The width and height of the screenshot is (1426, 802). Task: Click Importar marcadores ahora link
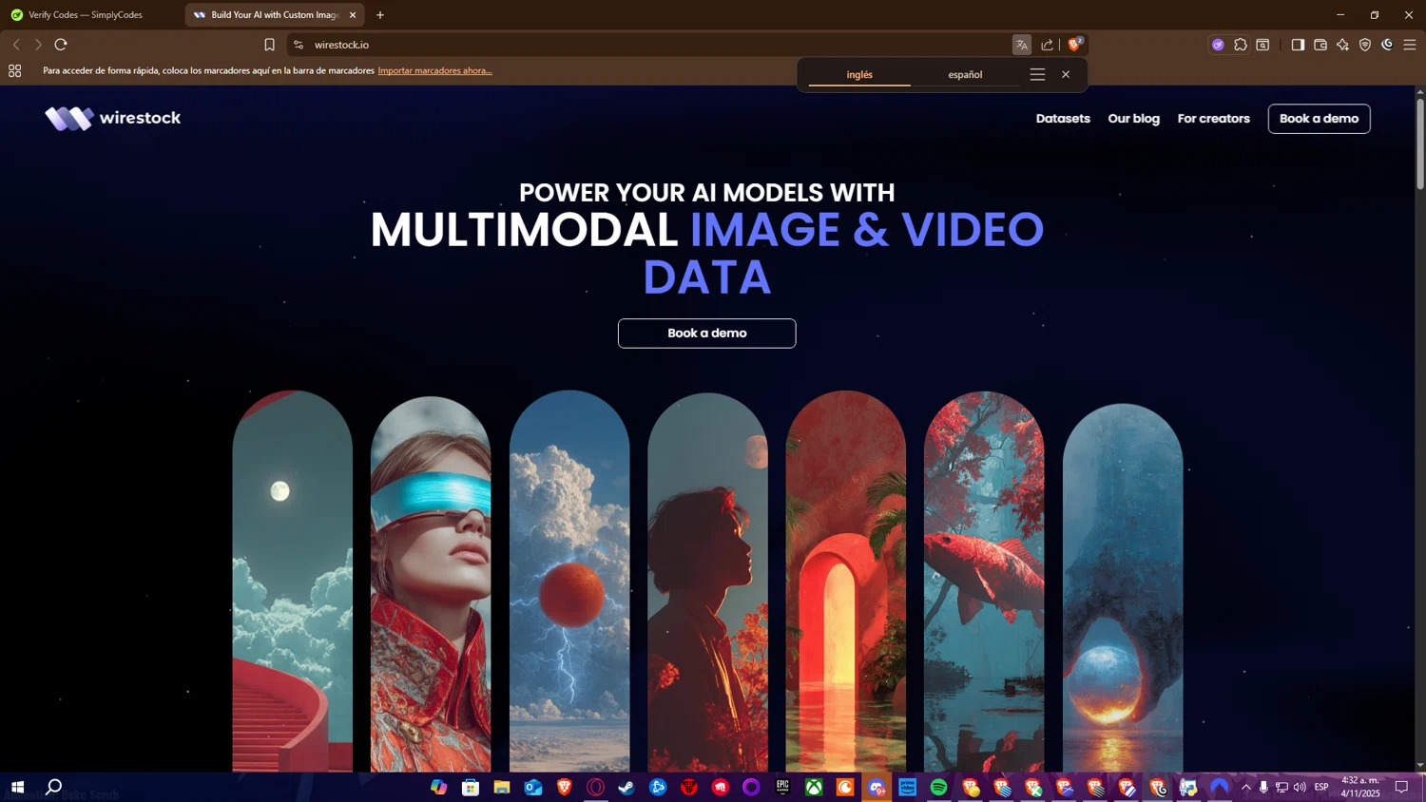(434, 70)
